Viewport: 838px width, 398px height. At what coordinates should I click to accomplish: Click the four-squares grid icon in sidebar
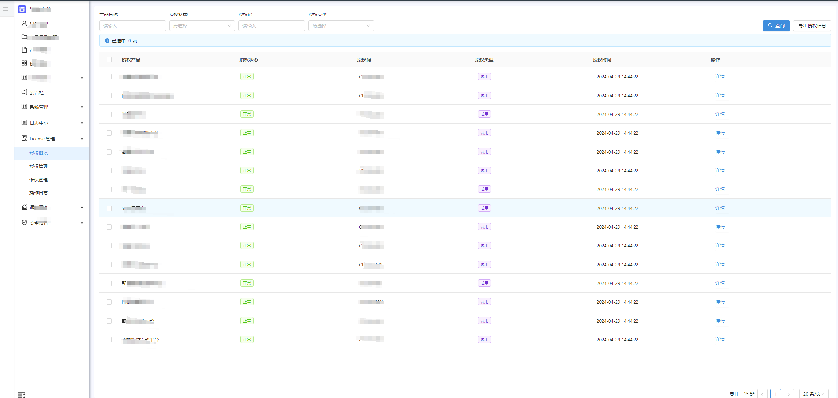click(24, 63)
